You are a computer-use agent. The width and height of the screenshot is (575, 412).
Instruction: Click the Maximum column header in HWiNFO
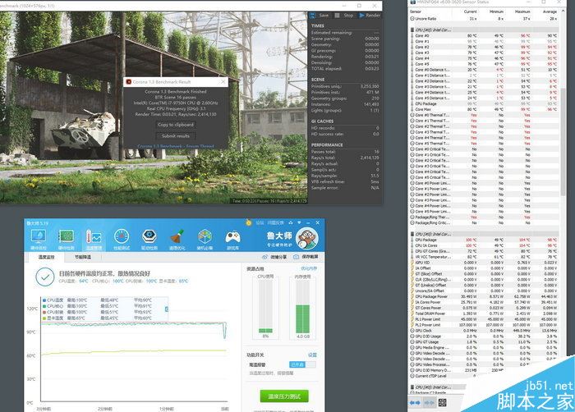tap(522, 11)
